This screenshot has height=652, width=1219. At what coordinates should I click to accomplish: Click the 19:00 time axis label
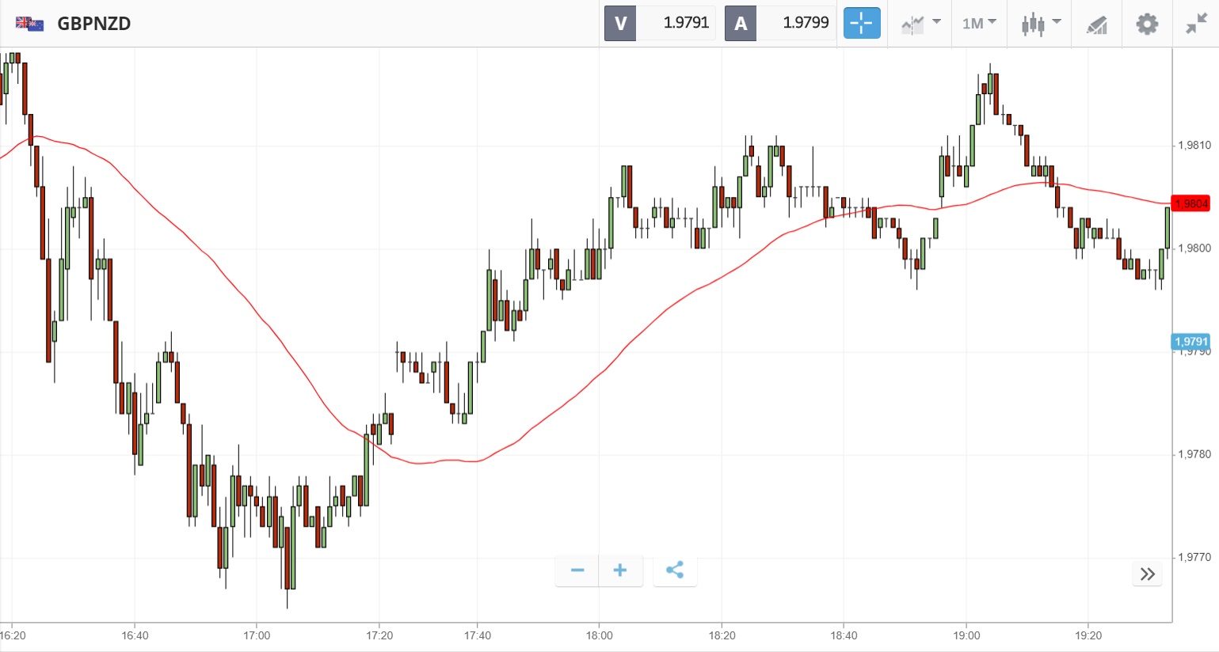tap(966, 635)
